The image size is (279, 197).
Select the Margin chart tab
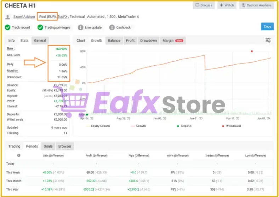pos(173,41)
